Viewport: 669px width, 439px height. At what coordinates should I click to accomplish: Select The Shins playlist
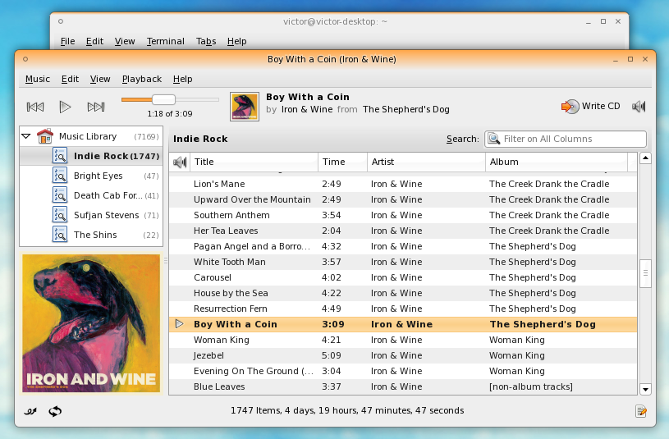point(91,235)
